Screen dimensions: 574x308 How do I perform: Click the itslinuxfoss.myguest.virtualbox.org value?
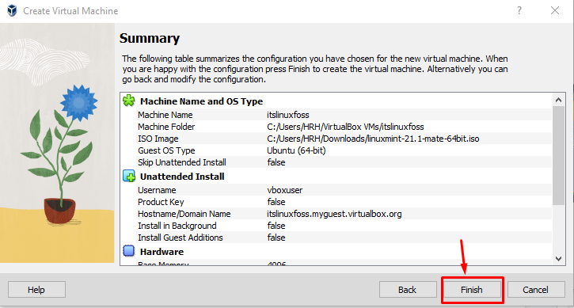[334, 214]
